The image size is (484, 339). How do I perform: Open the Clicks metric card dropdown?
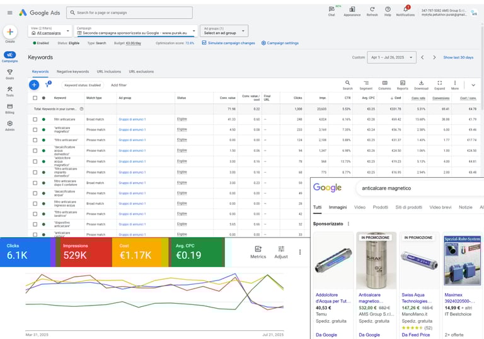pos(25,252)
